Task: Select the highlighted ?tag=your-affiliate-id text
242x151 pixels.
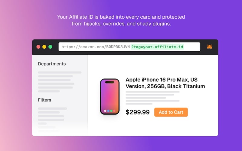Action: pos(157,47)
